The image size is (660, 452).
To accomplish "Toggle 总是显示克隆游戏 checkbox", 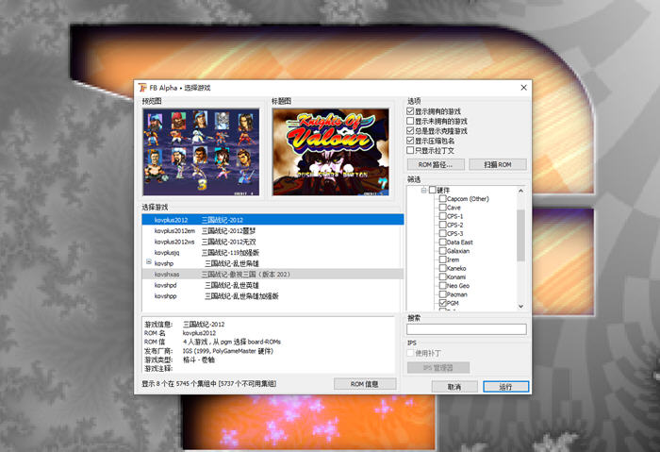I will [410, 130].
